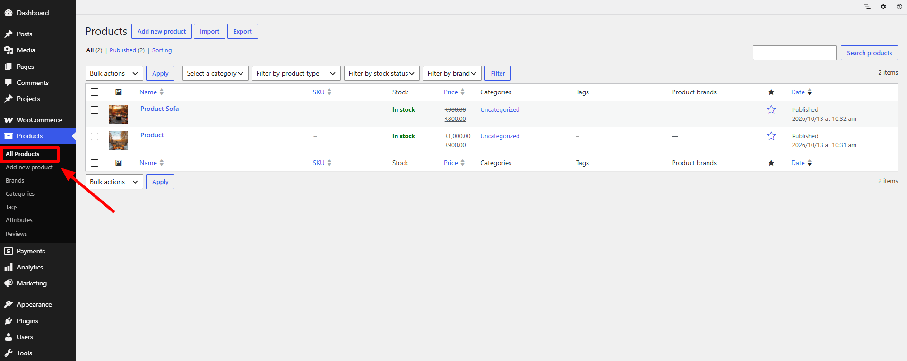Click the Pages icon in sidebar
The image size is (907, 361).
(x=9, y=67)
